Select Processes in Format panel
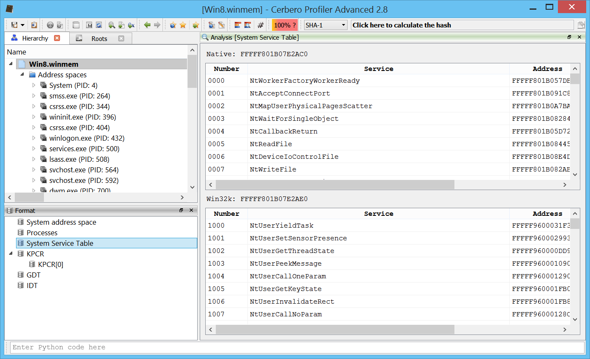590x359 pixels. pos(42,233)
